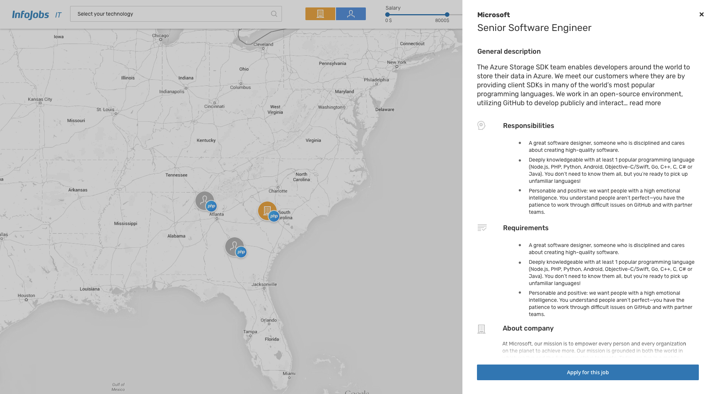Image resolution: width=716 pixels, height=394 pixels.
Task: Click the php badge on Atlanta marker
Action: 211,206
